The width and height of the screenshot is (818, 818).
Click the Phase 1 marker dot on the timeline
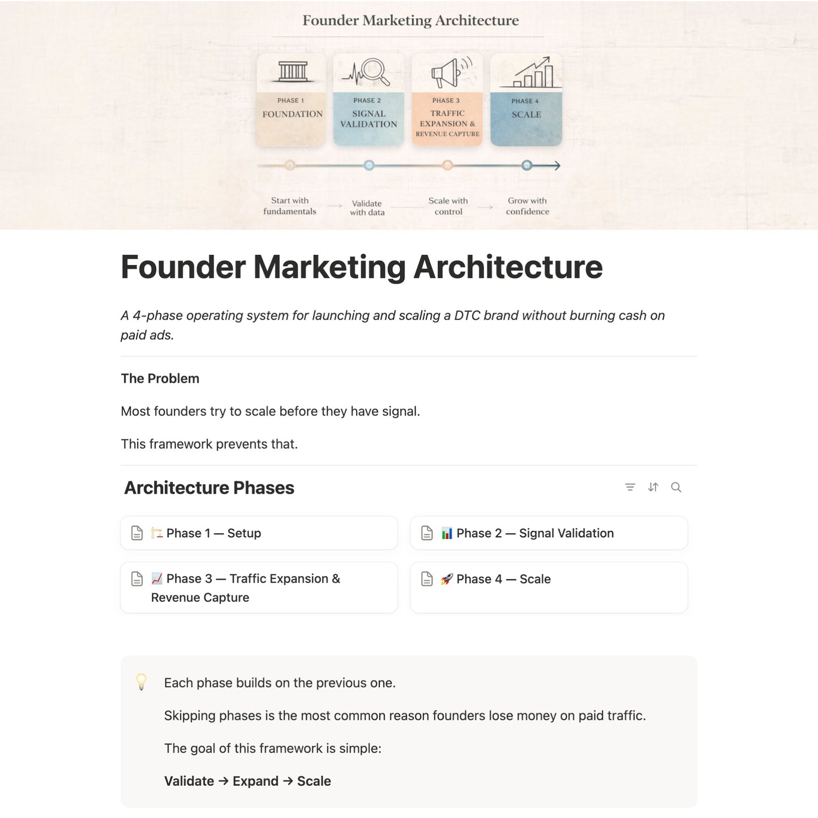click(x=290, y=165)
